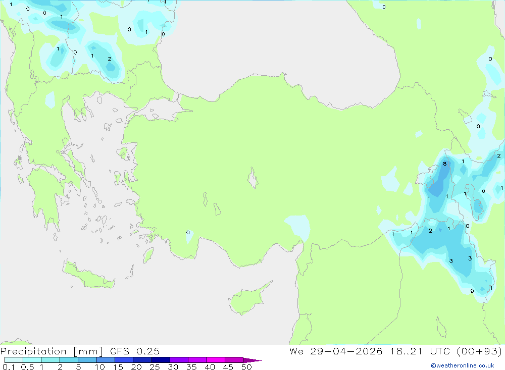Click the 0.1–0.5 mm lightest cyan legend swatch
Screen dimensions: 505x370
14,360
